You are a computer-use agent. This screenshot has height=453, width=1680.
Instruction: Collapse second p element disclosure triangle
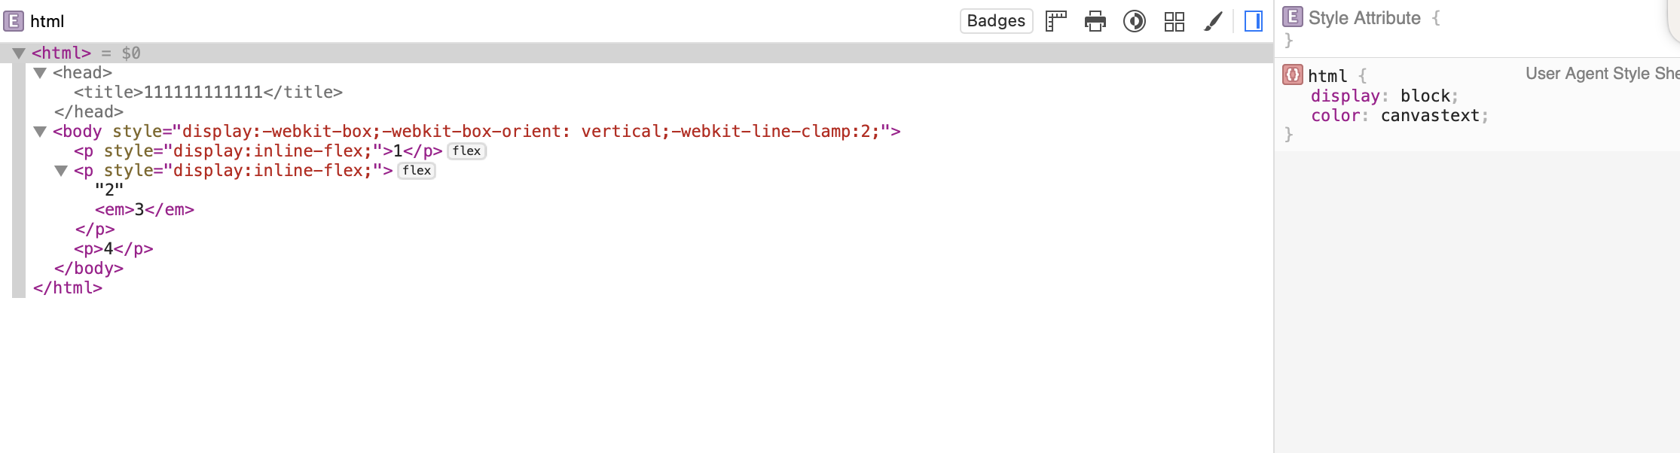(61, 171)
